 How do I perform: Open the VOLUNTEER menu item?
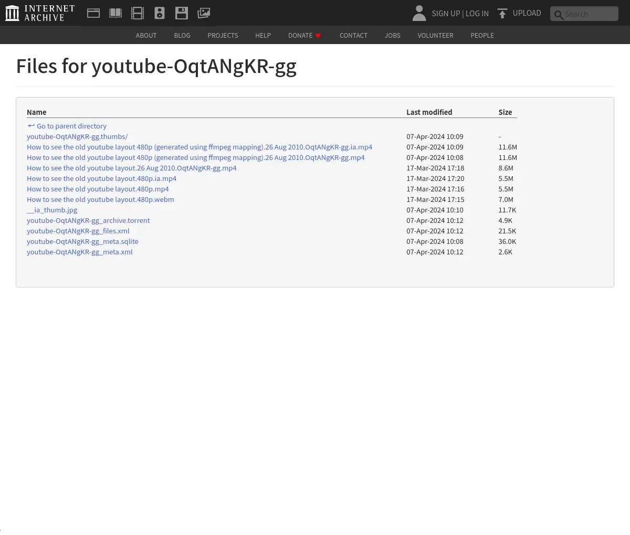[x=435, y=36]
